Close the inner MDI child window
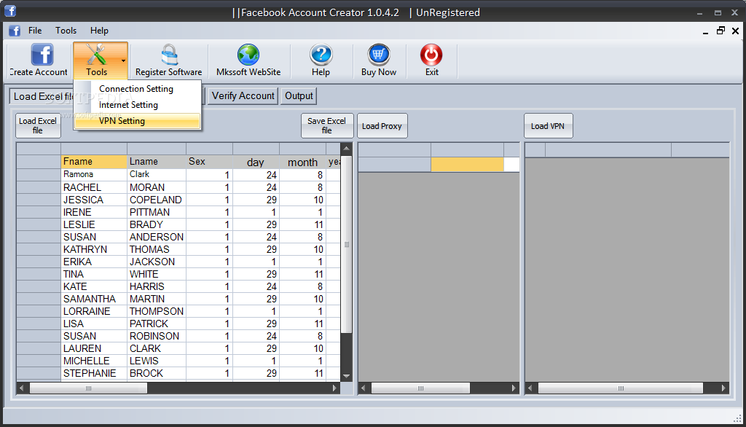The width and height of the screenshot is (746, 427). pyautogui.click(x=736, y=31)
